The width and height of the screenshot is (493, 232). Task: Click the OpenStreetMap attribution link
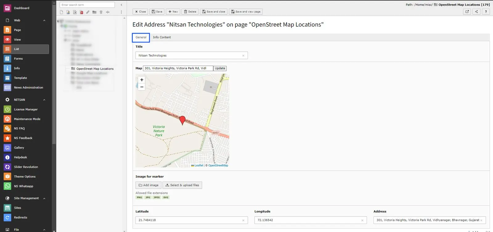218,165
